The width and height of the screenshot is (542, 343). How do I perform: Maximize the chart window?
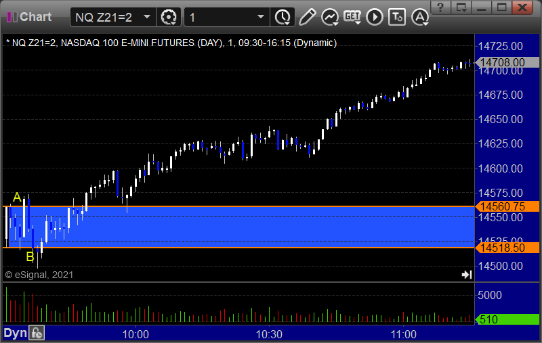(x=502, y=7)
